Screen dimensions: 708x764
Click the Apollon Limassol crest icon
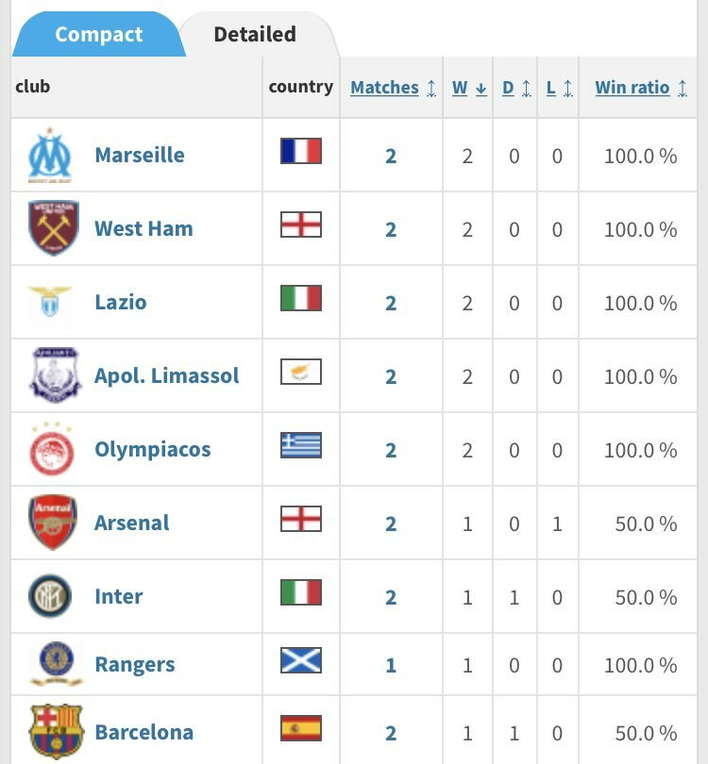tap(55, 375)
